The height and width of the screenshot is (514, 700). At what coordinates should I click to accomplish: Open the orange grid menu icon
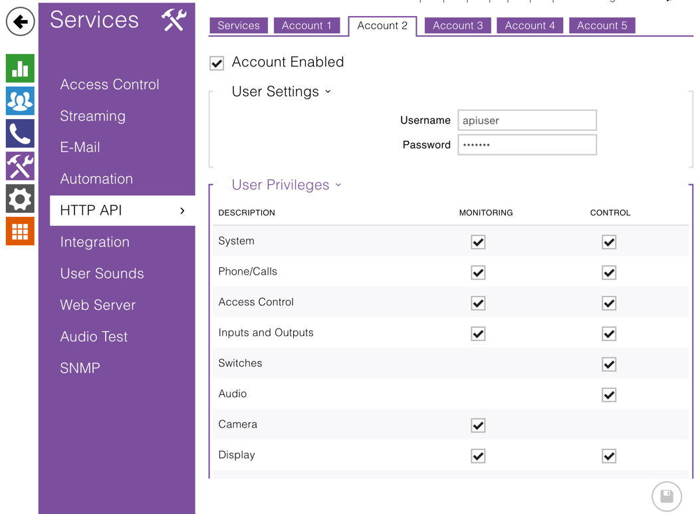(x=20, y=231)
